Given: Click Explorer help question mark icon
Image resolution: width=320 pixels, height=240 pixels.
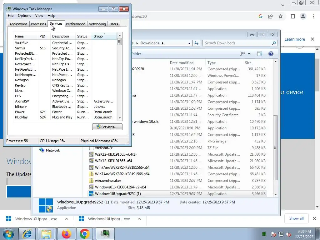Looking at the screenshot, I should point(271,54).
